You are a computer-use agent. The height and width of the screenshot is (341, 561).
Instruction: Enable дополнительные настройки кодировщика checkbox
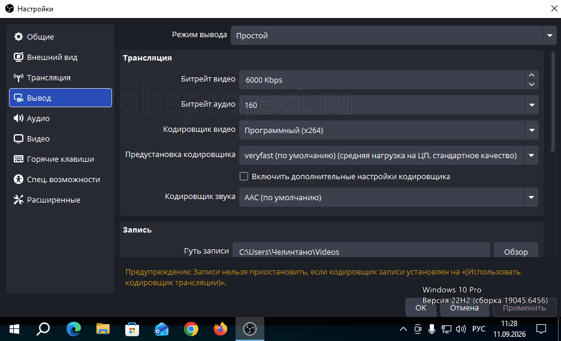(x=244, y=176)
